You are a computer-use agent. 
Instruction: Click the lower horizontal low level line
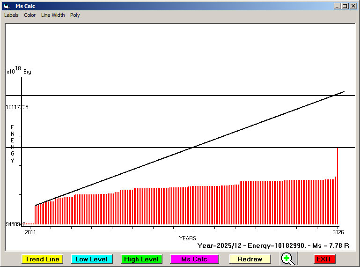(x=180, y=148)
